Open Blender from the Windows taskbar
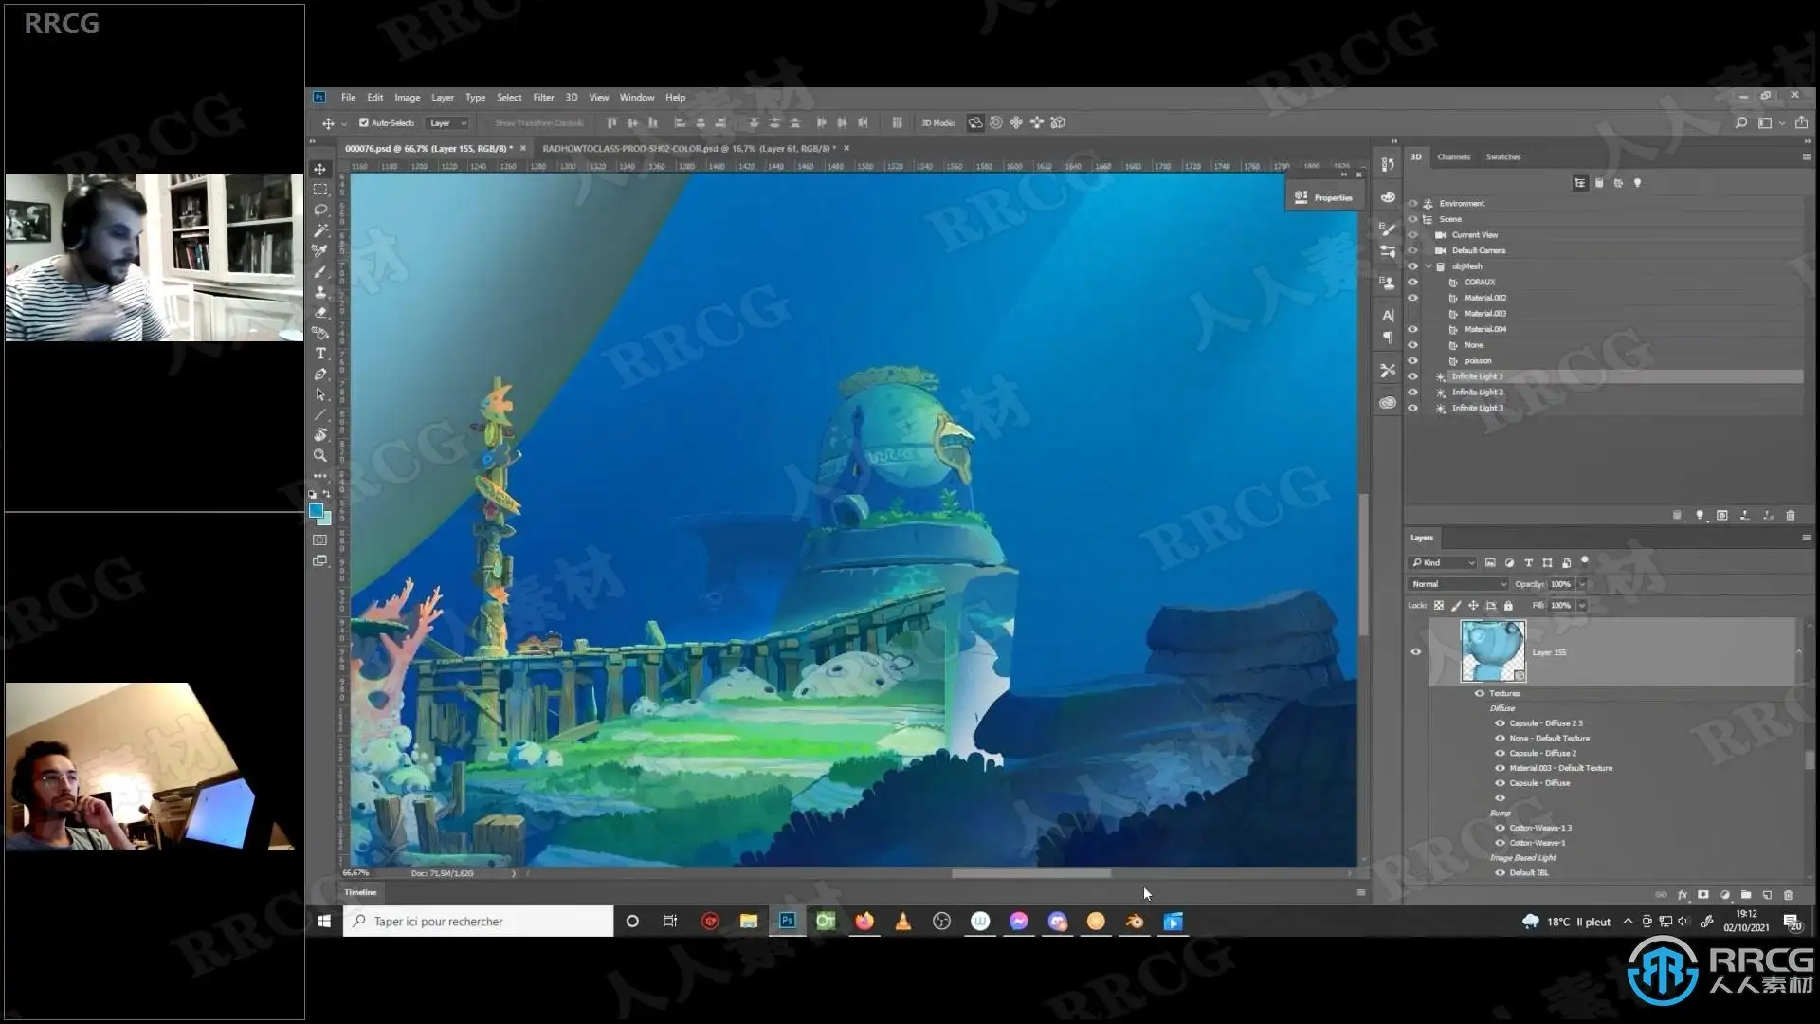Image resolution: width=1820 pixels, height=1024 pixels. click(x=1134, y=922)
